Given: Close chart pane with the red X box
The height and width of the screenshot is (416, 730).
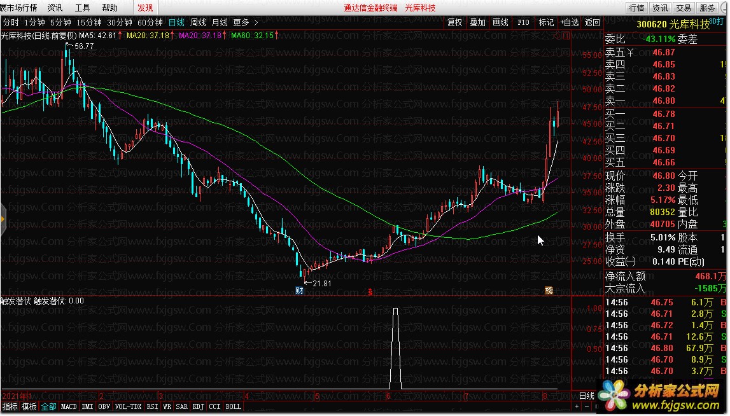Looking at the screenshot, I should 566,36.
